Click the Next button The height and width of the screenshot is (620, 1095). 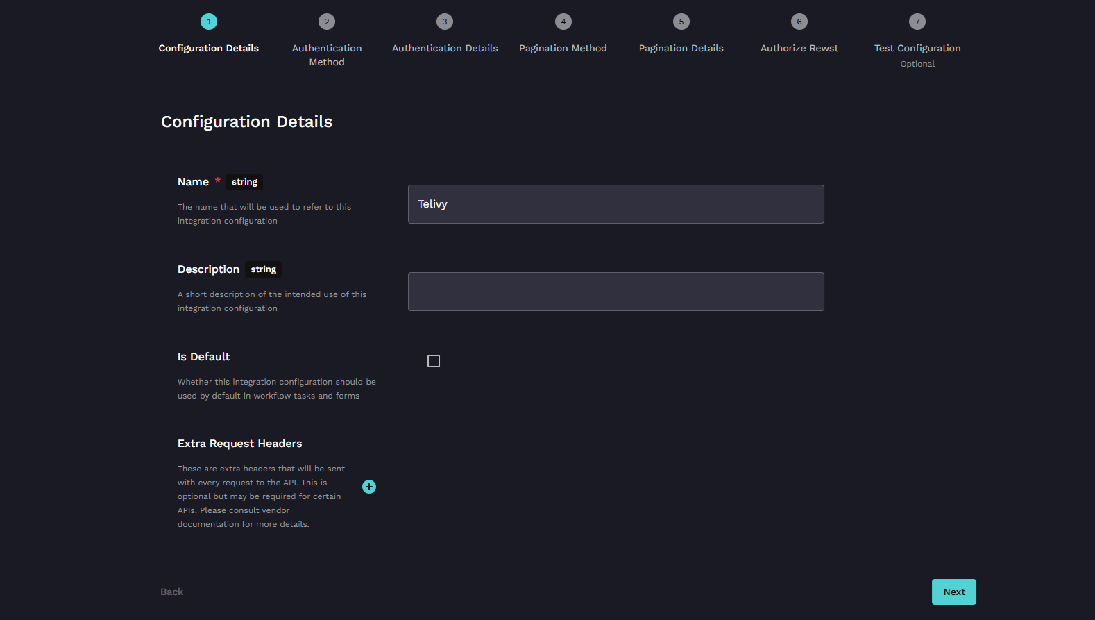tap(954, 592)
